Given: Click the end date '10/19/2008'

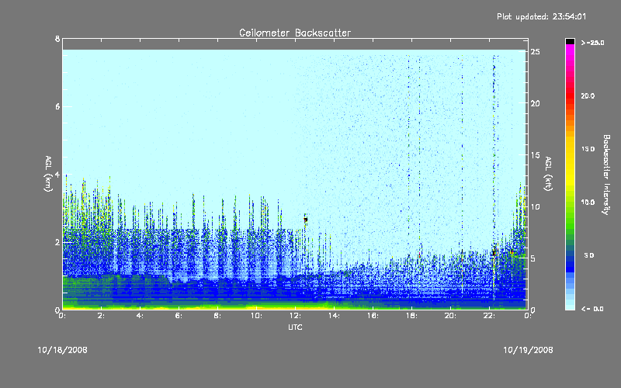Looking at the screenshot, I should click(x=528, y=350).
